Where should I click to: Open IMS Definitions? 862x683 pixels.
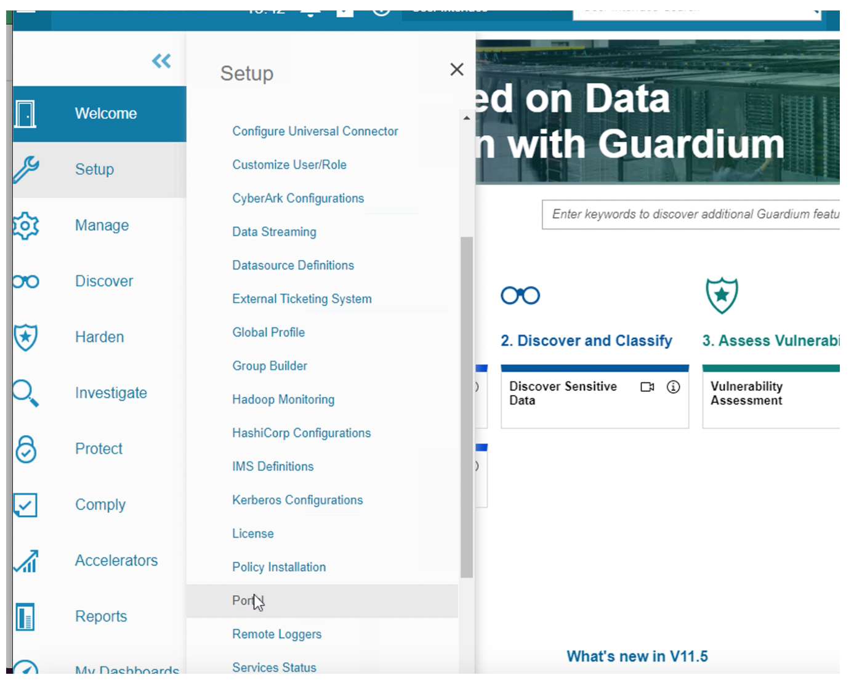[273, 467]
